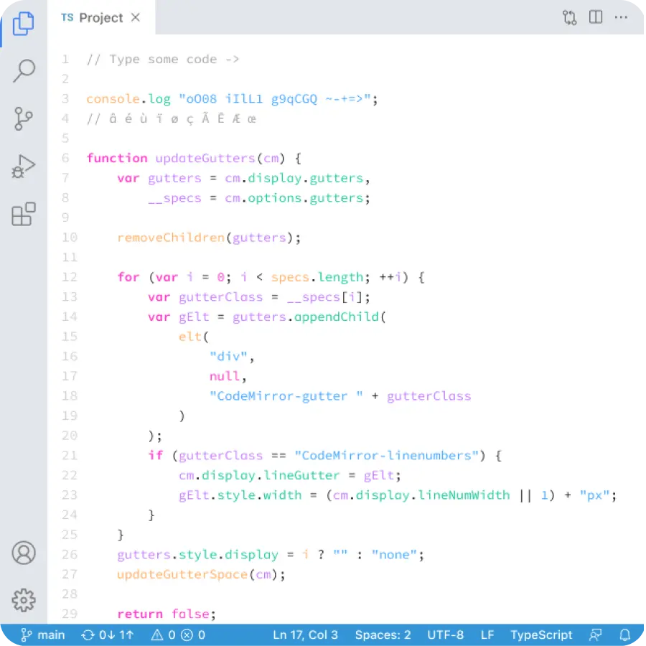Change indentation via Spaces: 2

coord(383,635)
